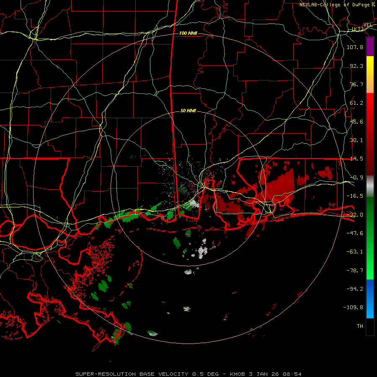Click the -78.7 velocity scale value
Image resolution: width=377 pixels, height=377 pixels.
click(355, 271)
